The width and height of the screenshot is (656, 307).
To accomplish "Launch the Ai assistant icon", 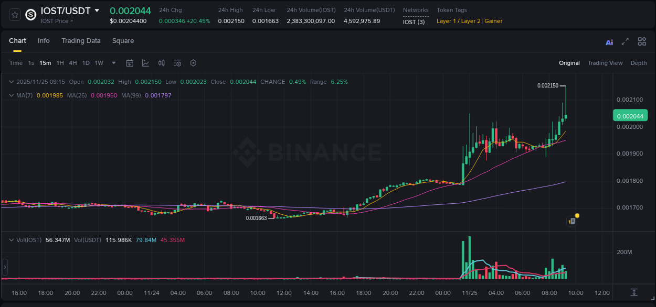I will click(609, 41).
